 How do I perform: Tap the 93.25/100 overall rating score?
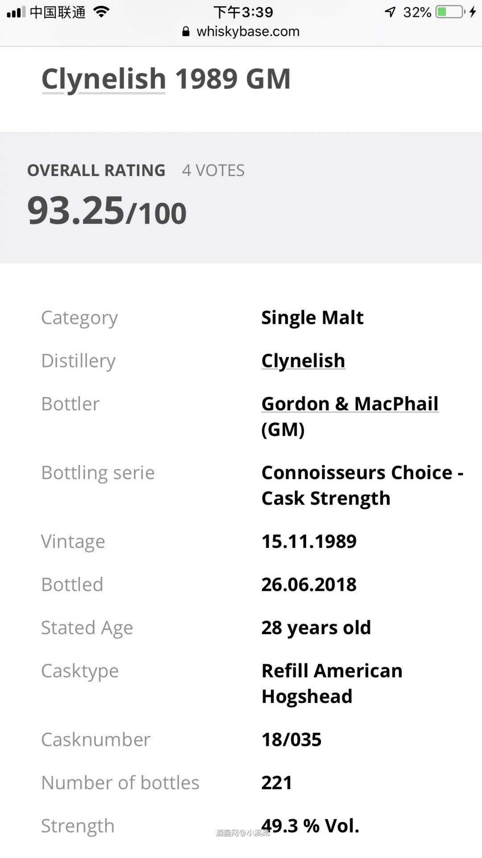(x=106, y=211)
